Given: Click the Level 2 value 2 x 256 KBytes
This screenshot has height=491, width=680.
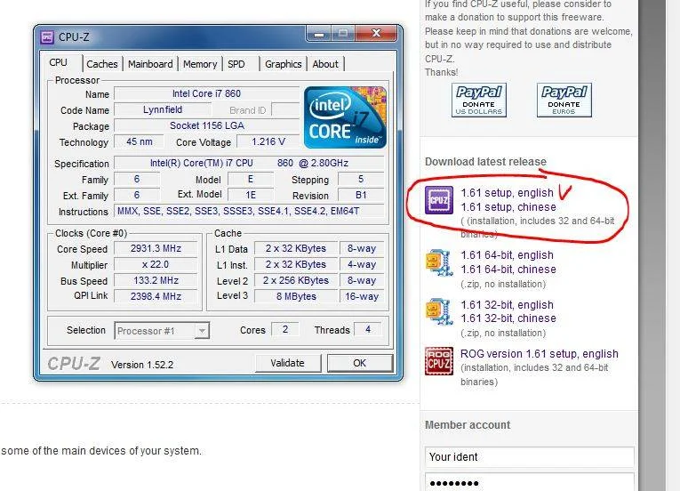Looking at the screenshot, I should coord(296,281).
